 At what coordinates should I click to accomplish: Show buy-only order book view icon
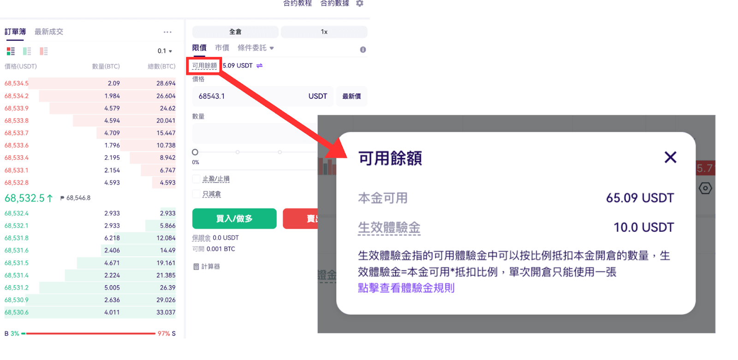coord(27,51)
